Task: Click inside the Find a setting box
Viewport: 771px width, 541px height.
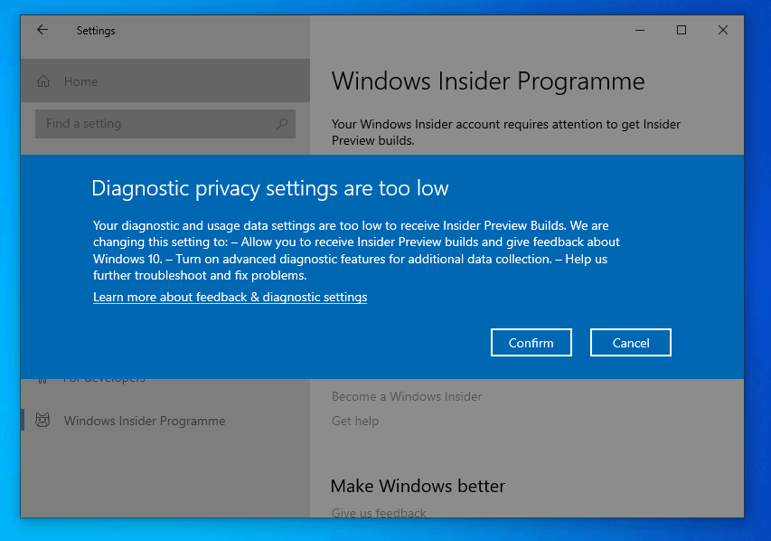Action: [x=145, y=123]
